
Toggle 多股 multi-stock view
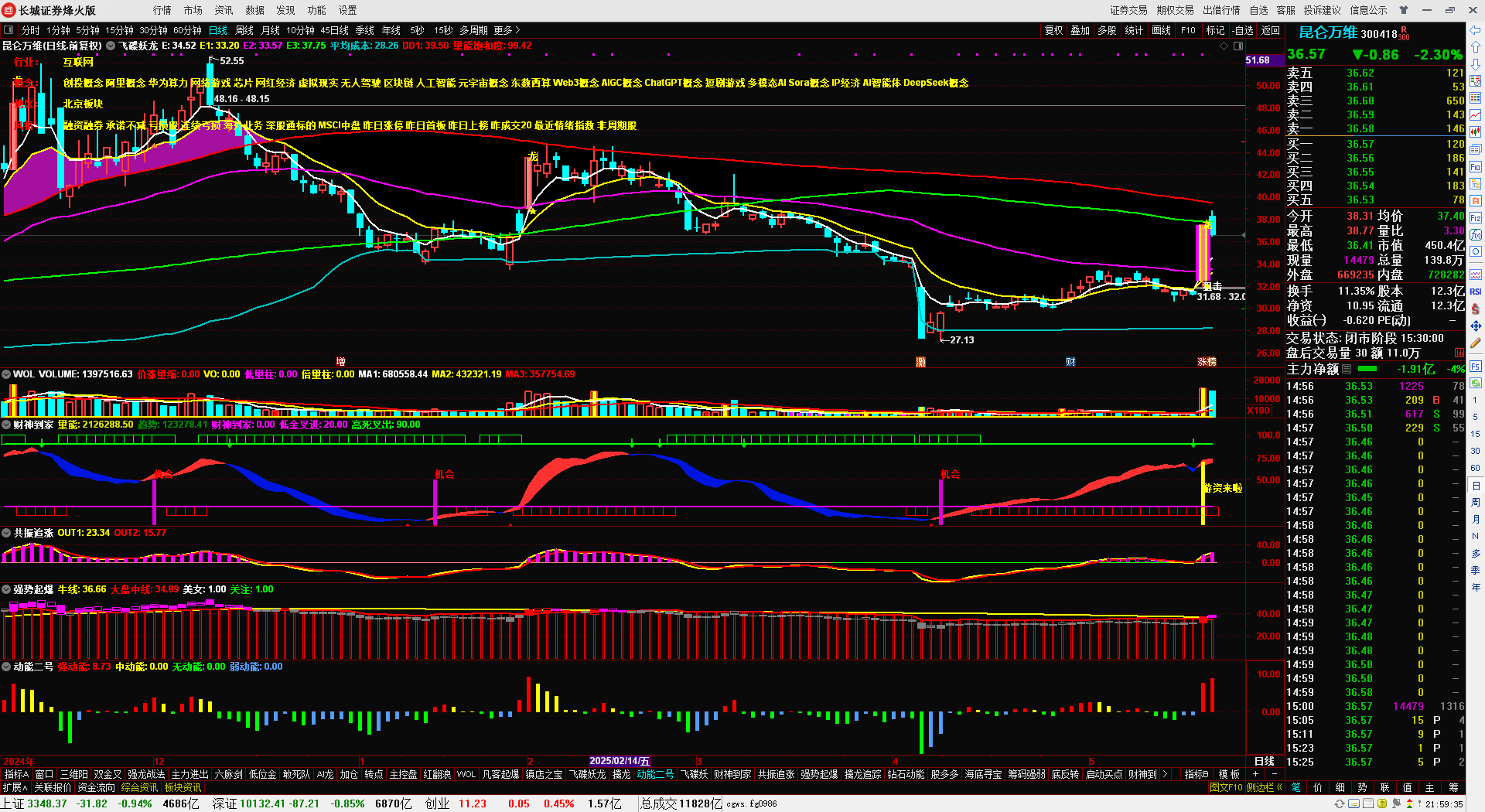click(1107, 30)
